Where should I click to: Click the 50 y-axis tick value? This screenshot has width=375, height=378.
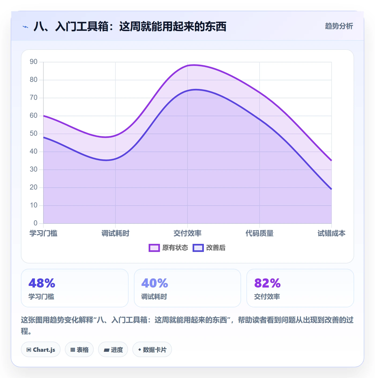pyautogui.click(x=33, y=134)
